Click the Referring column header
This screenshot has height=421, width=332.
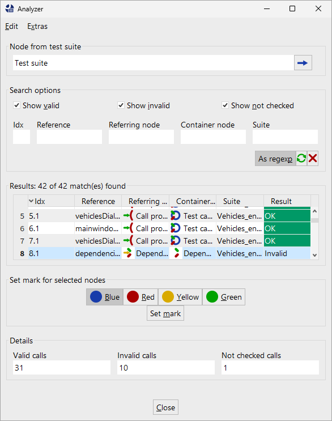[x=146, y=201]
